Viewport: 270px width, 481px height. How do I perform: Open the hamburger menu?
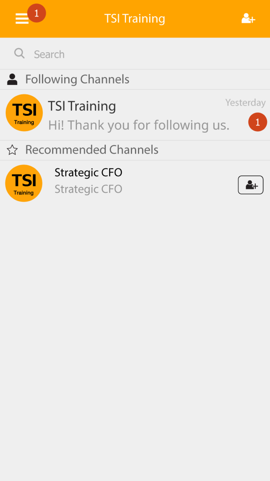(22, 19)
